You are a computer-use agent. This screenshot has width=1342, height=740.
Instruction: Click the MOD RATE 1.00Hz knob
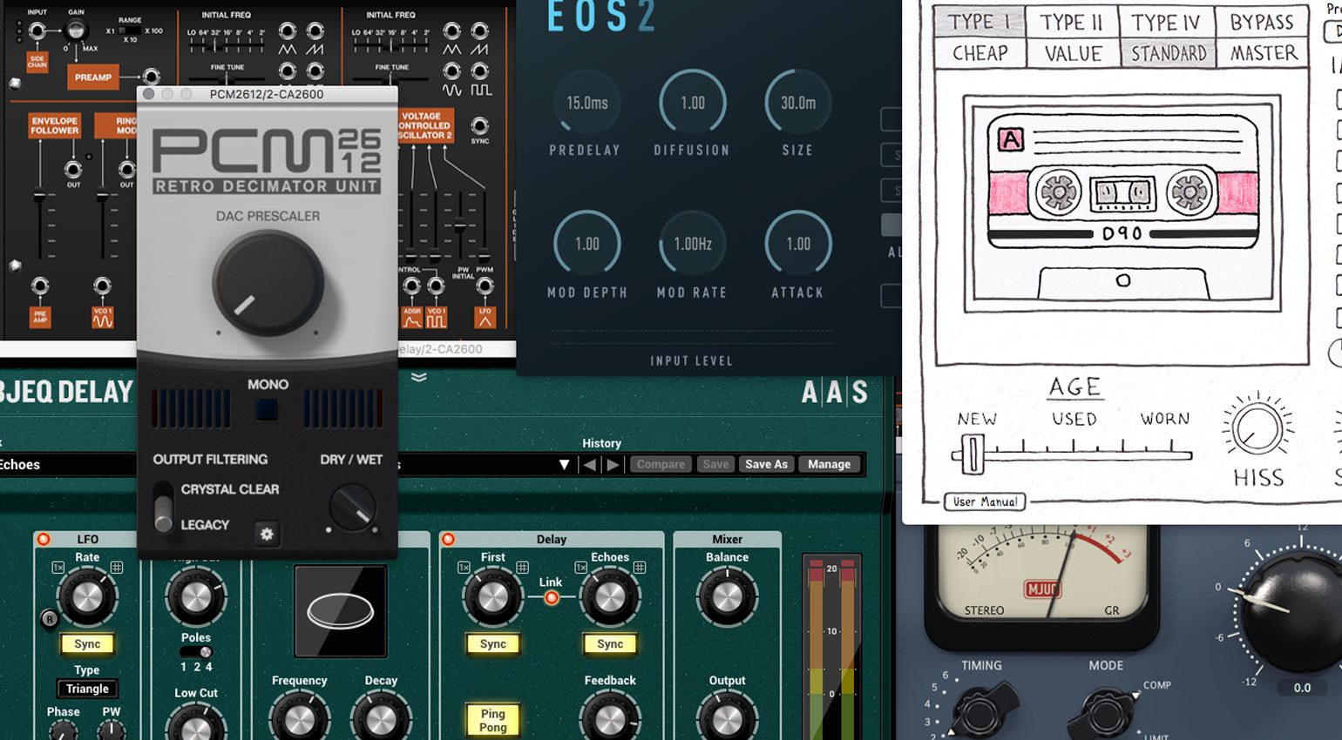click(692, 244)
